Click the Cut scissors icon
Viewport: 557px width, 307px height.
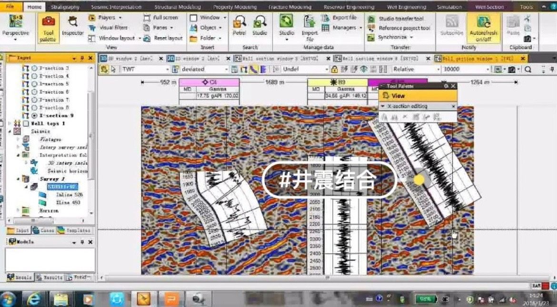pos(527,19)
